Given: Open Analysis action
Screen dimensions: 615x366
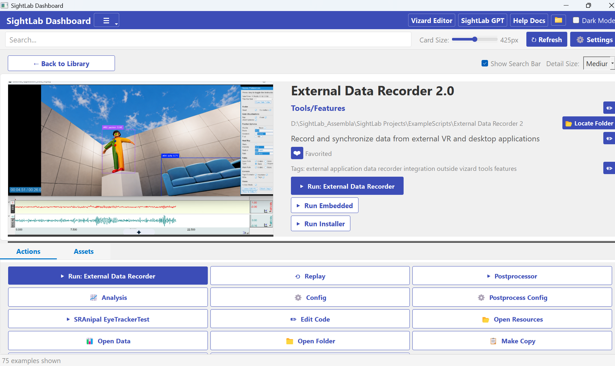Looking at the screenshot, I should [108, 297].
